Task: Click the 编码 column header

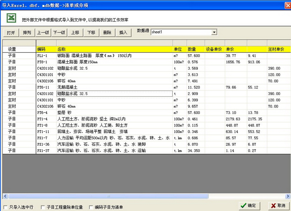Action: 46,49
